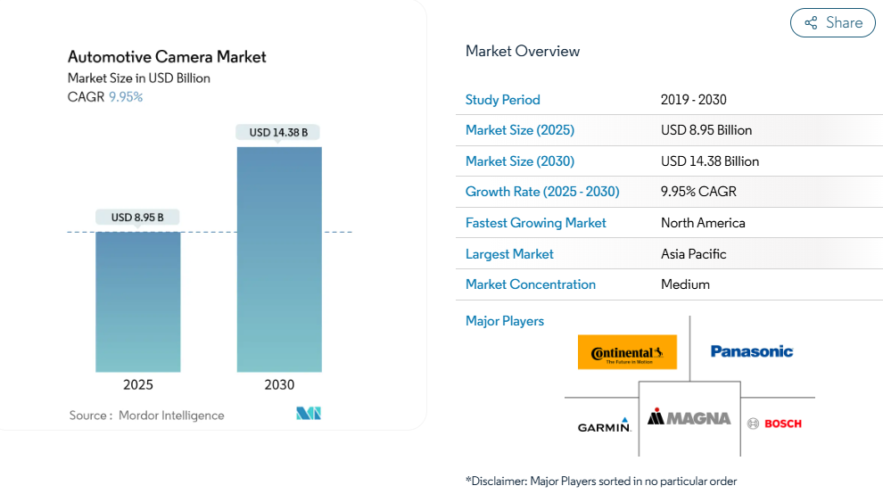Click the Magna logo tile
Screen dimensions: 883x494
[689, 417]
